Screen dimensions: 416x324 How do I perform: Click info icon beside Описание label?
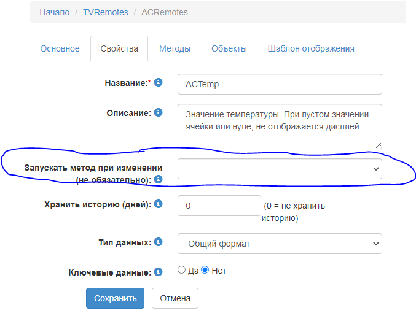158,112
